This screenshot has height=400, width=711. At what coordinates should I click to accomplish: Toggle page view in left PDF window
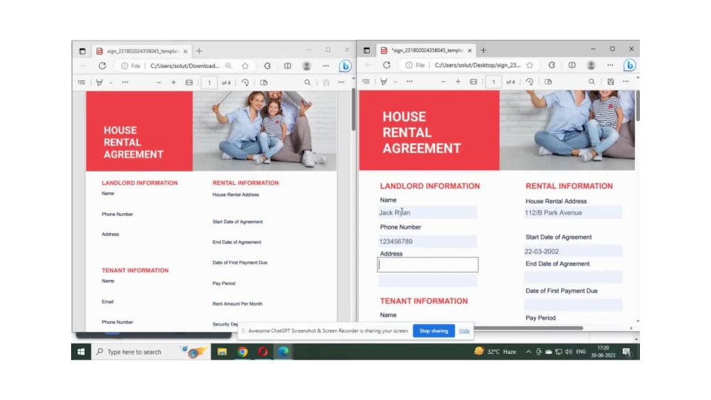264,82
